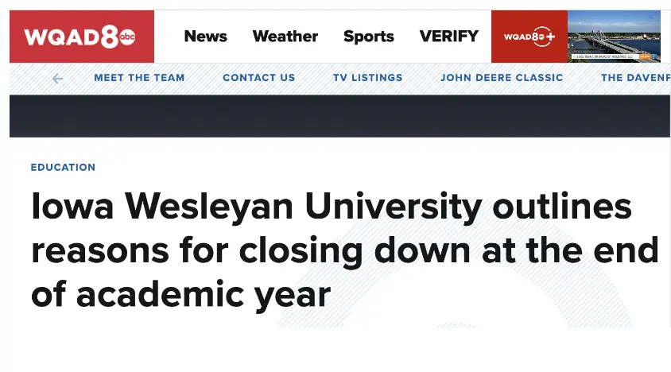Select VERIFY in the main navigation
Image resolution: width=671 pixels, height=372 pixels.
448,37
